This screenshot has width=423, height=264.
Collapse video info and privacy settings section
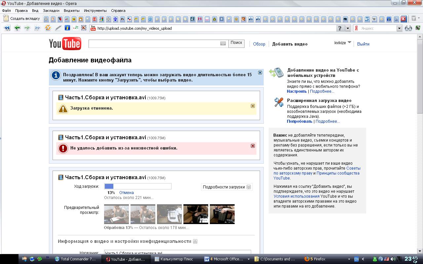195,241
